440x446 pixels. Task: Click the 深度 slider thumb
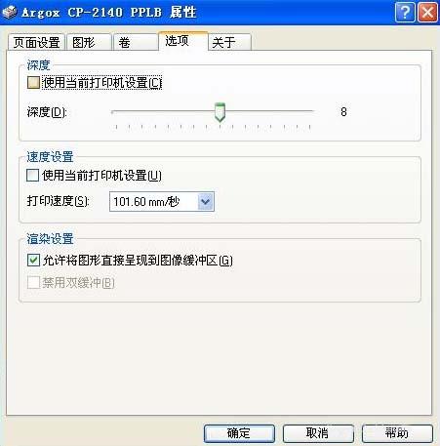(220, 112)
